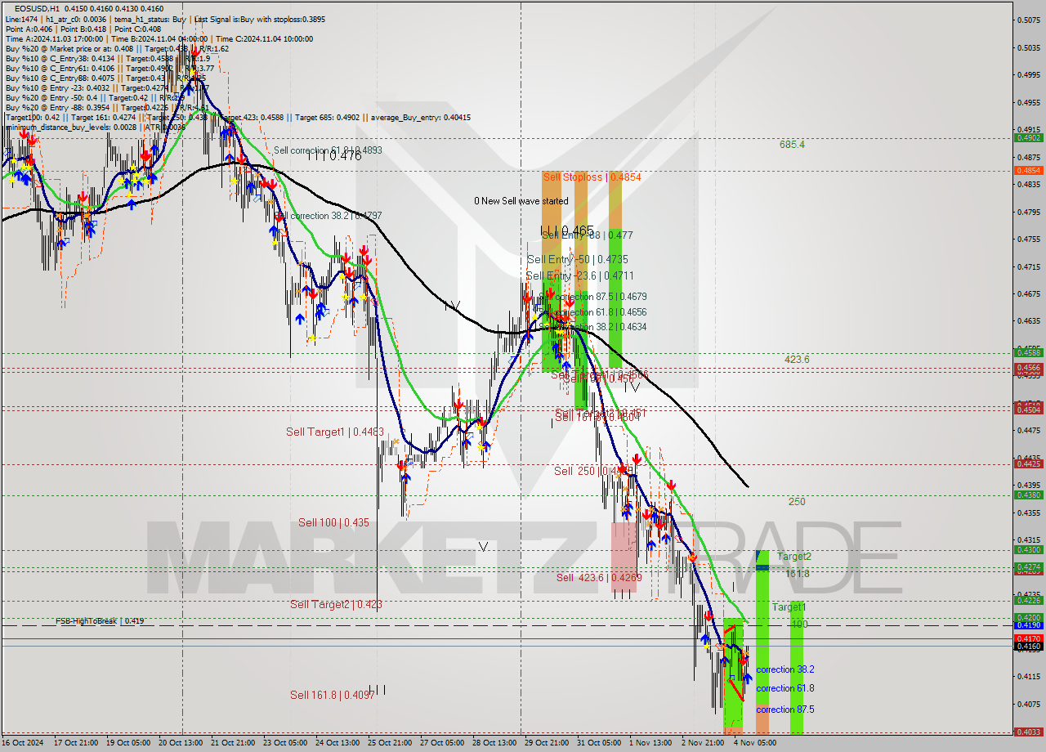Click 'Sell correction 61.8 | 0.4893' label
This screenshot has height=752, width=1046.
(328, 150)
